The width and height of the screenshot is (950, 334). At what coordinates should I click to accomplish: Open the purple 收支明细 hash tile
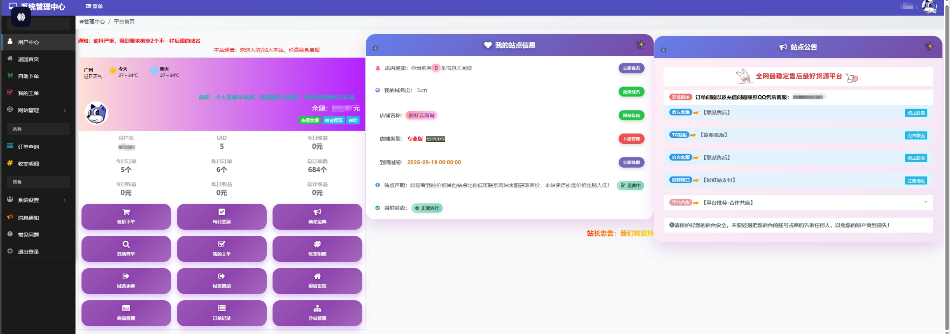(317, 249)
